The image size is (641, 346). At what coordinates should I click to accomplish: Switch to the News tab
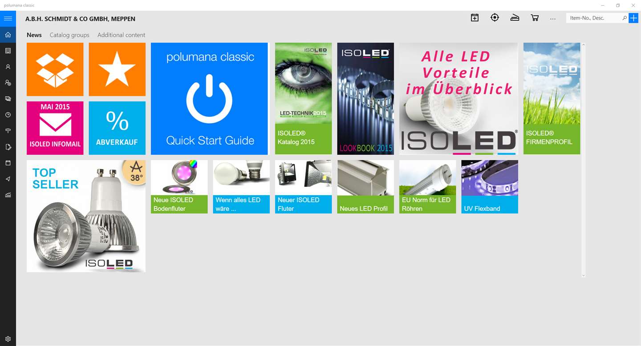click(34, 35)
